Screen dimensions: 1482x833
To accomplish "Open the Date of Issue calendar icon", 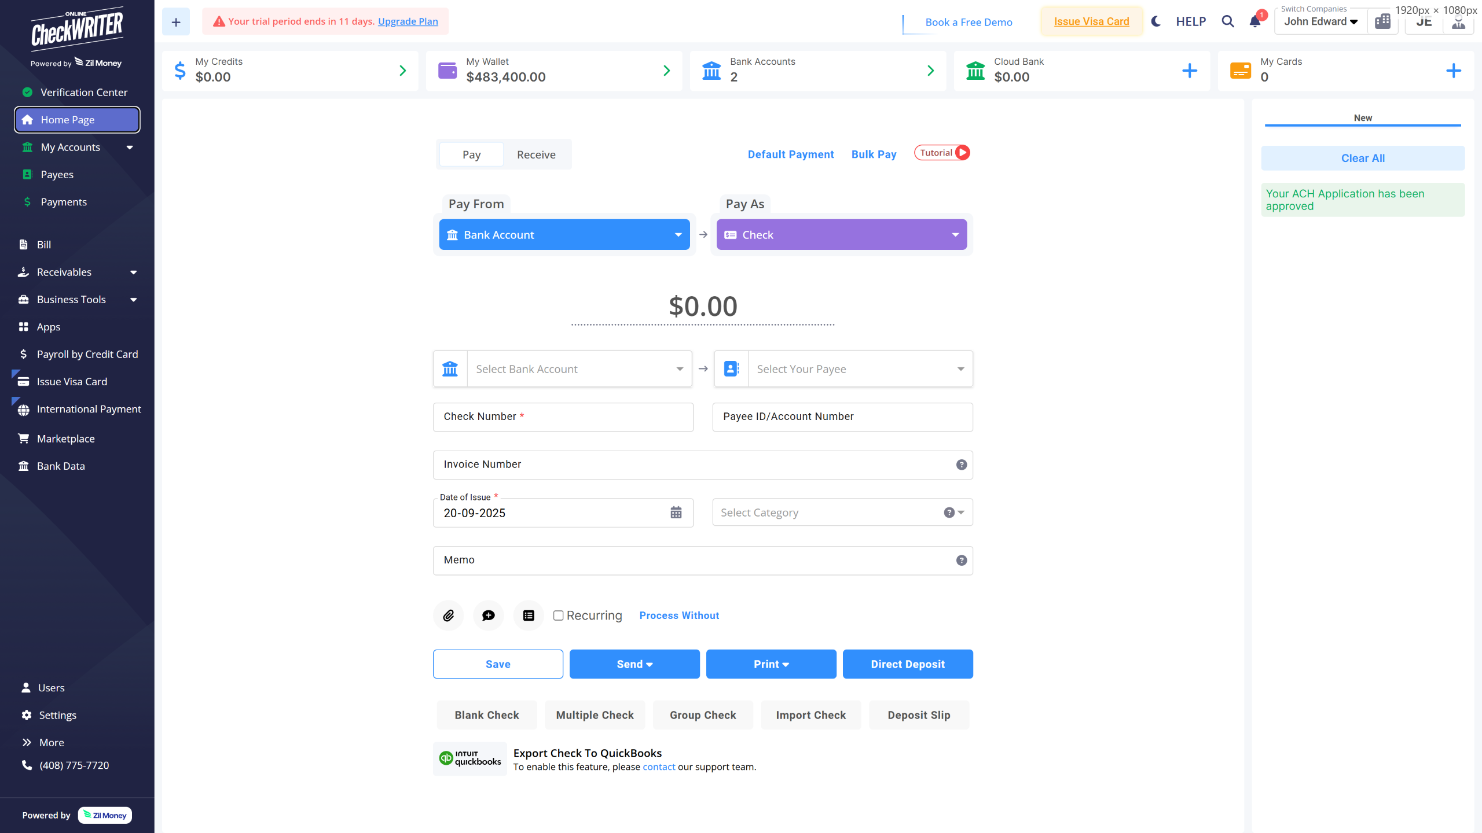I will click(x=676, y=513).
